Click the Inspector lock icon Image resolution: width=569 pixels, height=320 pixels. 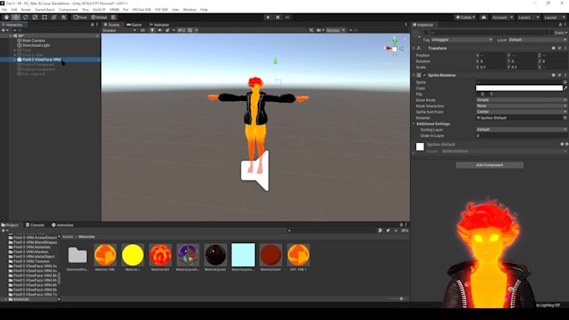click(x=560, y=24)
